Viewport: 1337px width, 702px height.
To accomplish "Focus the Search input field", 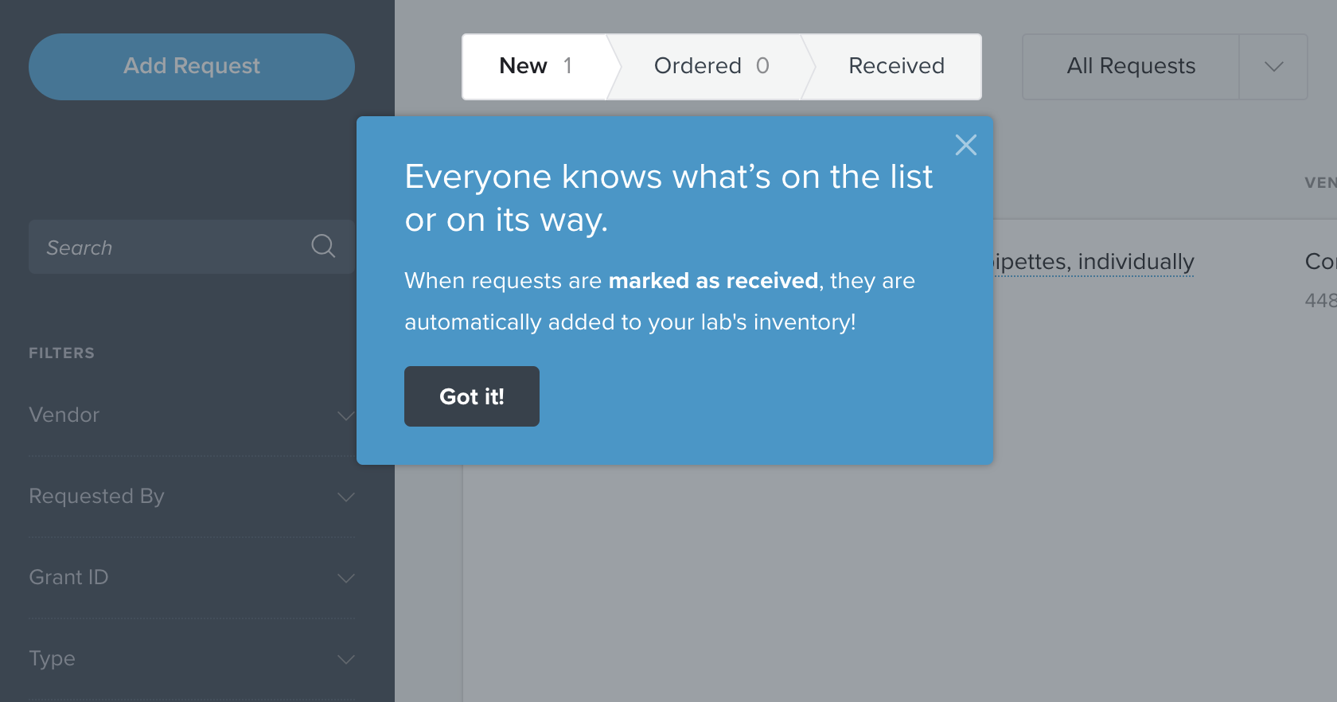I will point(192,247).
